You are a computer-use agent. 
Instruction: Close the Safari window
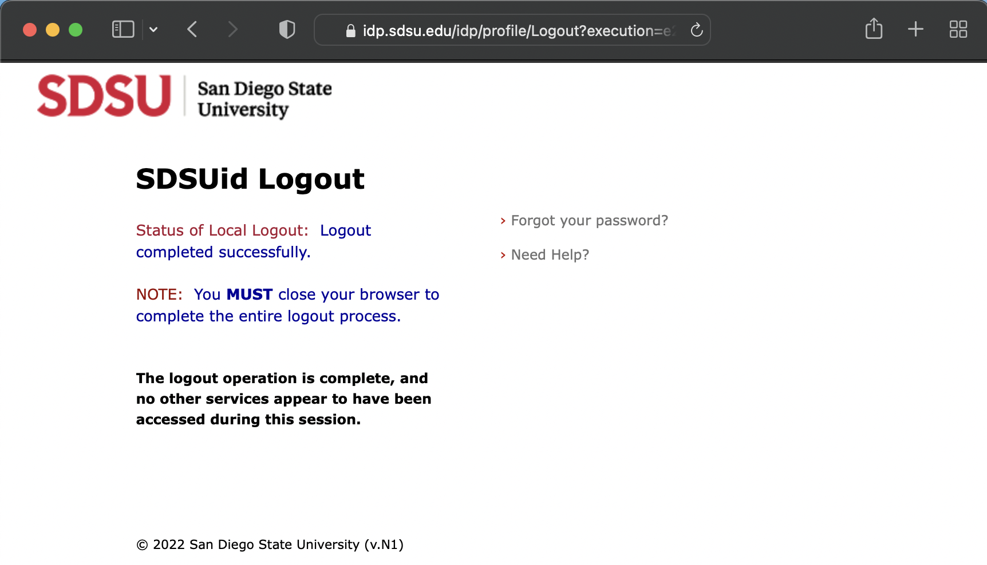(x=30, y=30)
